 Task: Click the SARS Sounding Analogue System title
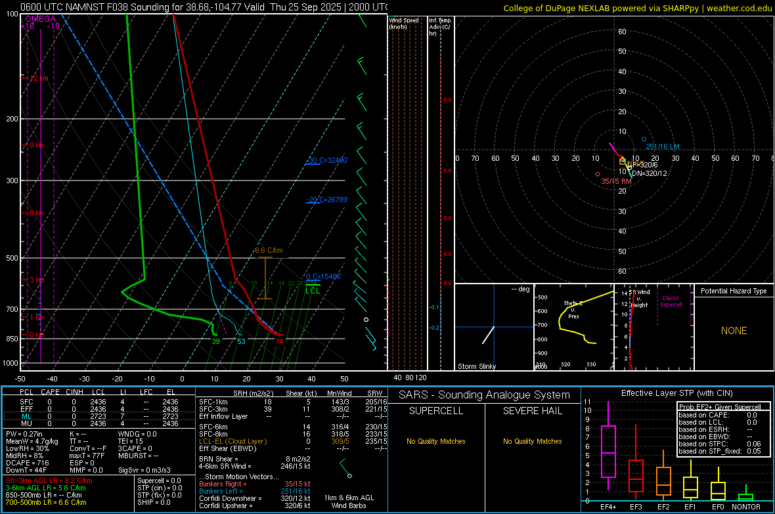(x=484, y=395)
